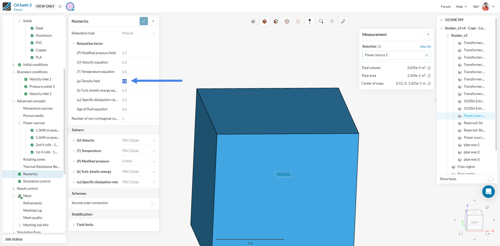Select Meshing Log in the tree
Viewport: 500px width, 246px height.
(33, 211)
